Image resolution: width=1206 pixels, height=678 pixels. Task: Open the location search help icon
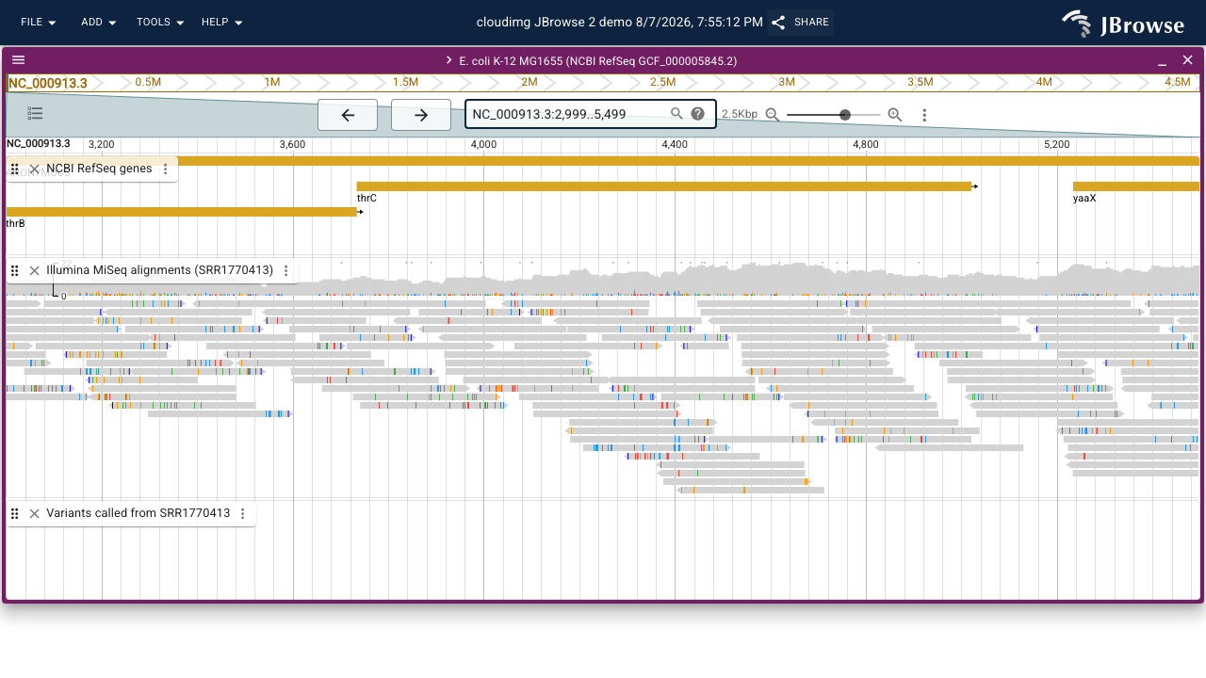698,114
